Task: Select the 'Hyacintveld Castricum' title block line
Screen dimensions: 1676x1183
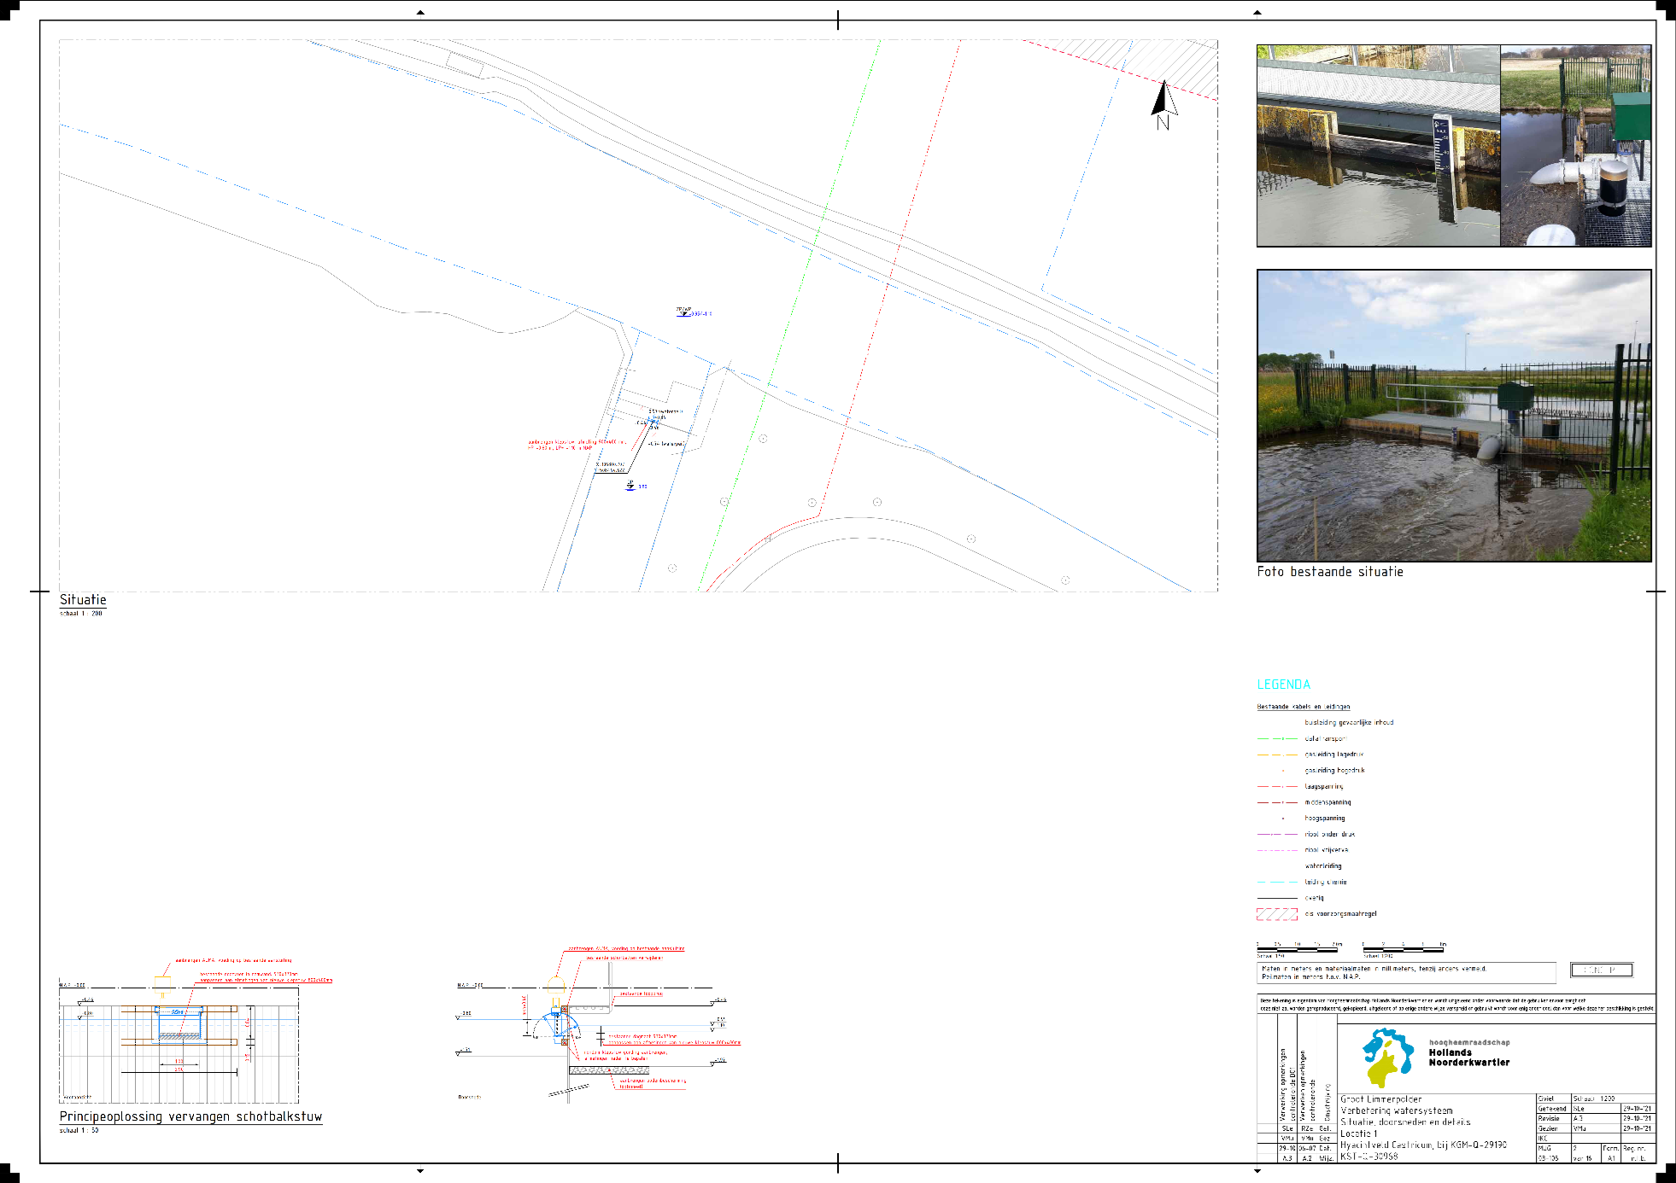Action: click(1423, 1145)
